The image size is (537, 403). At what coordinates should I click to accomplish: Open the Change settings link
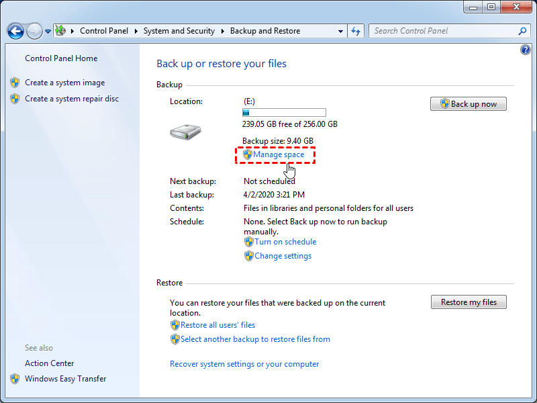(283, 256)
